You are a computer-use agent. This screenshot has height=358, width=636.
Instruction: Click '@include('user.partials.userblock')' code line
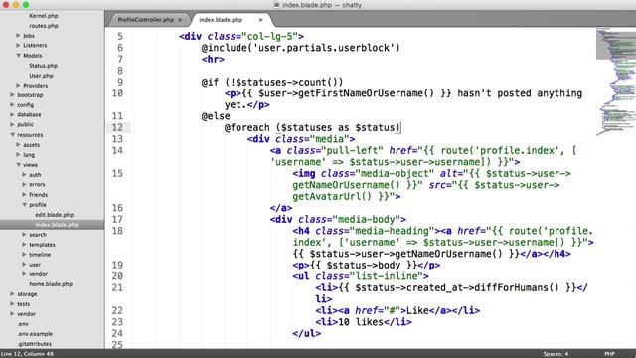coord(300,48)
